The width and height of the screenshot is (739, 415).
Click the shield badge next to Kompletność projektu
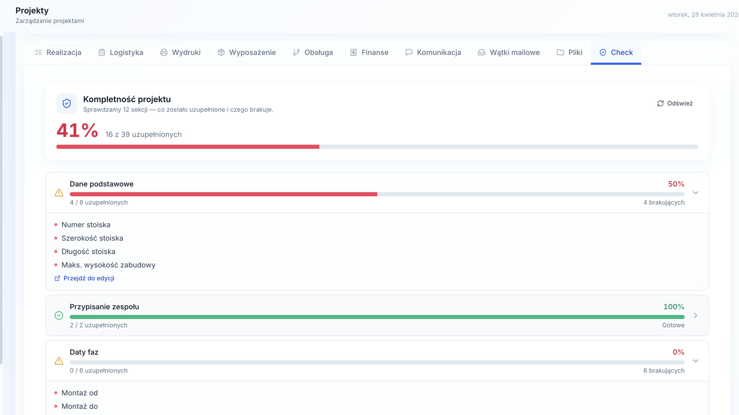pyautogui.click(x=67, y=103)
